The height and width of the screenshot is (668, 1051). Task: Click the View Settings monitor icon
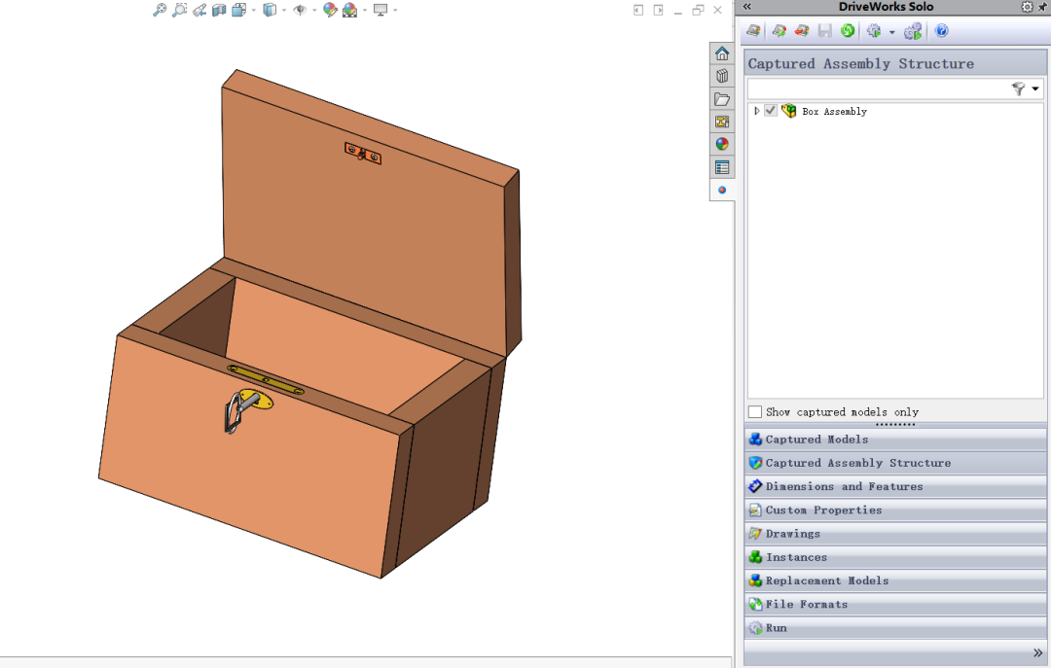coord(381,10)
